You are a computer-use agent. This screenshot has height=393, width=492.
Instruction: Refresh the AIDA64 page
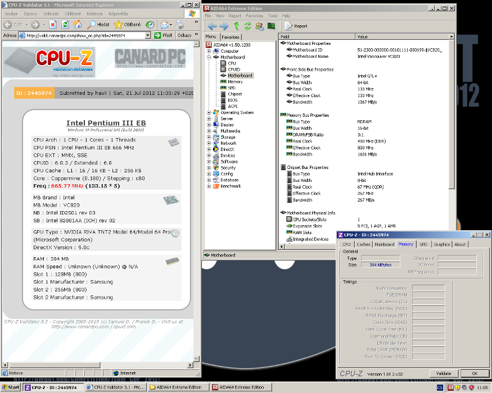(248, 26)
